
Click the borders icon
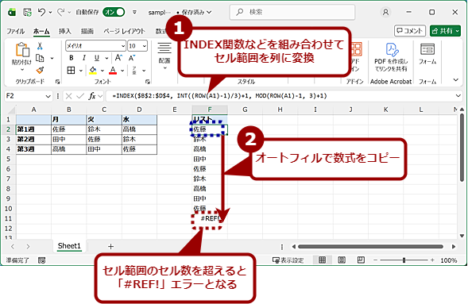71,71
